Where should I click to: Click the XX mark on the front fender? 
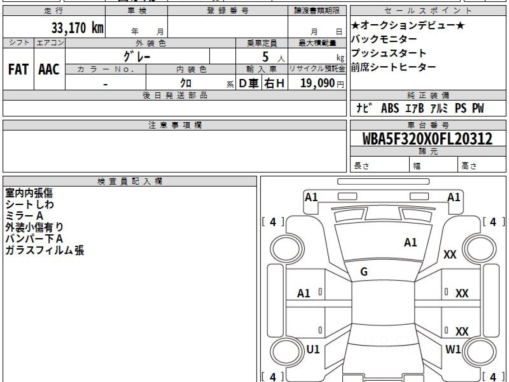[x=450, y=255]
